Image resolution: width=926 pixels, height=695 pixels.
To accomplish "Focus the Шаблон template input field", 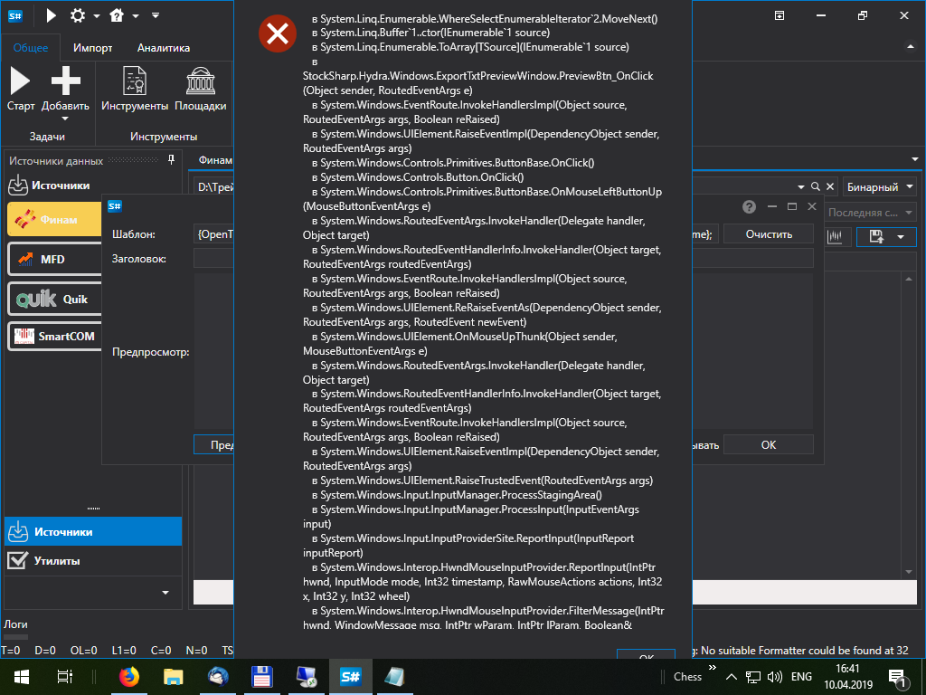I will click(x=213, y=234).
